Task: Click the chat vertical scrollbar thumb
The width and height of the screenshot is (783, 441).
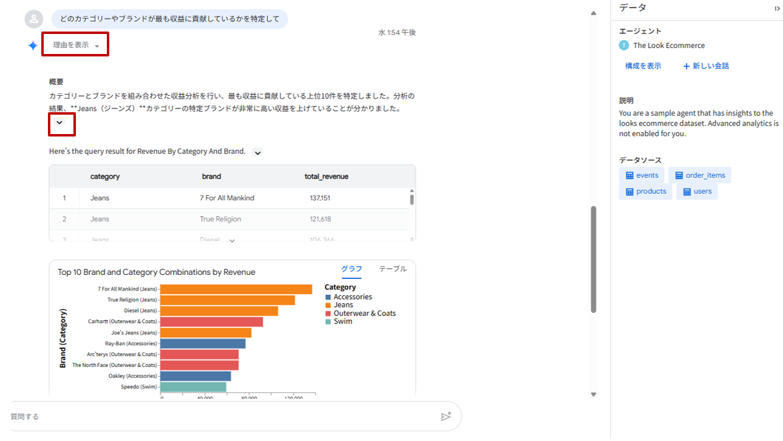Action: point(594,259)
